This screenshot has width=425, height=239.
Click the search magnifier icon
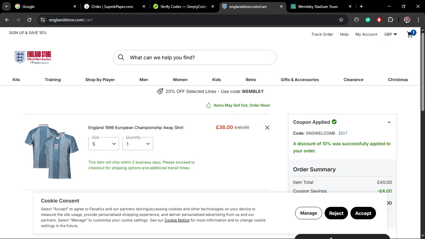(121, 57)
